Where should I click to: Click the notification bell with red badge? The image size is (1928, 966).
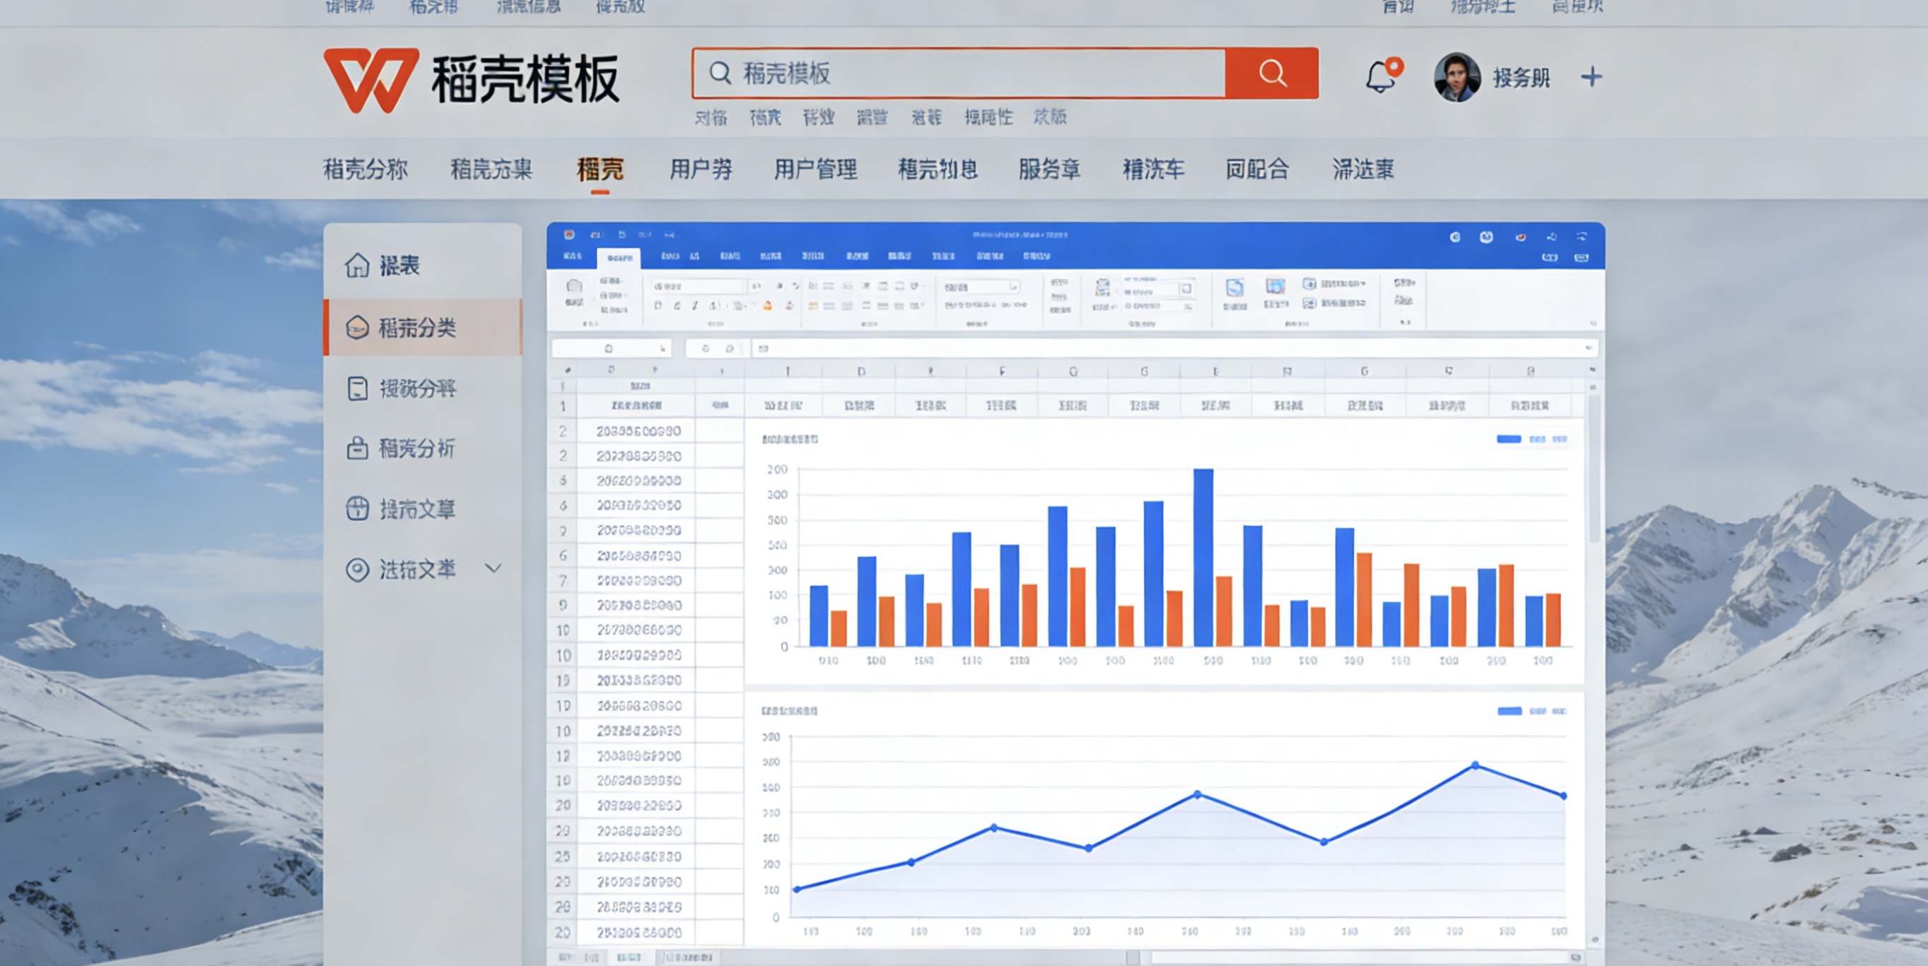click(1381, 76)
